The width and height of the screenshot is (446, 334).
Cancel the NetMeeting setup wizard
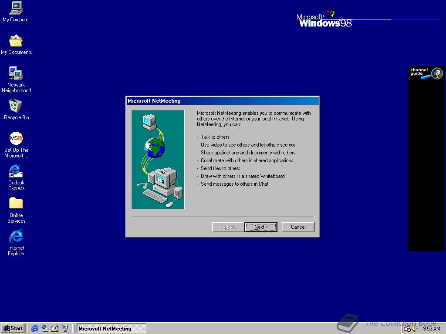(x=298, y=227)
